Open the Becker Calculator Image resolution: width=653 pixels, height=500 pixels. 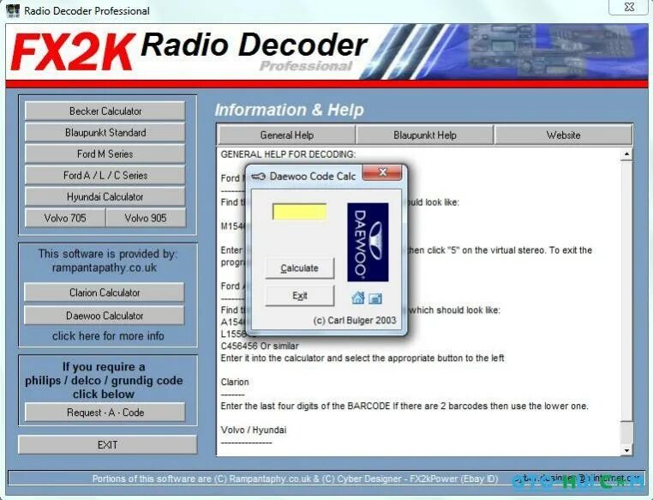point(105,111)
